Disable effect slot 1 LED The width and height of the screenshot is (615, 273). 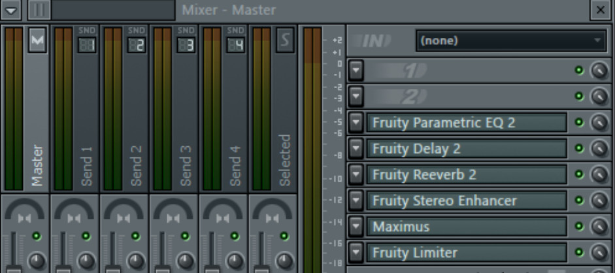point(579,70)
